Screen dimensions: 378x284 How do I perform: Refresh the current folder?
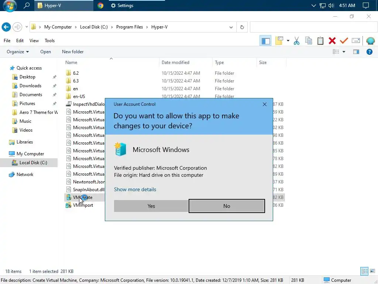(242, 27)
